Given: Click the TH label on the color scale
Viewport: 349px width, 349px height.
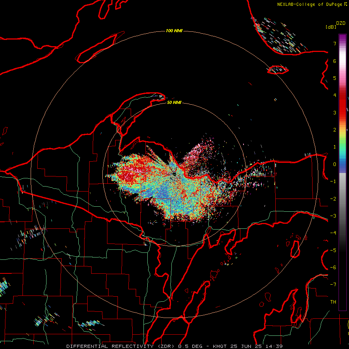Looking at the screenshot, I should (x=333, y=302).
